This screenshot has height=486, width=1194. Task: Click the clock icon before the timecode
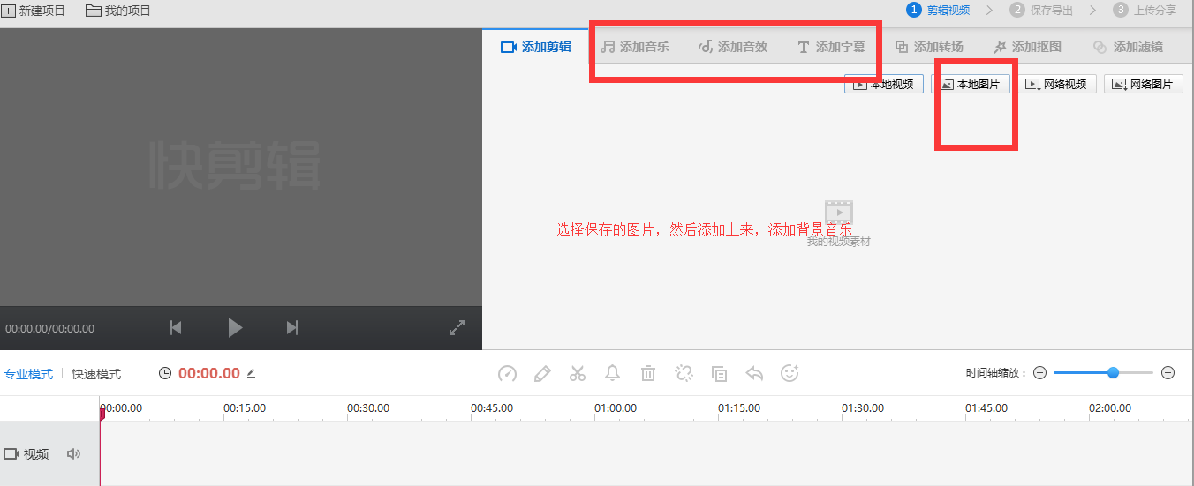(165, 373)
